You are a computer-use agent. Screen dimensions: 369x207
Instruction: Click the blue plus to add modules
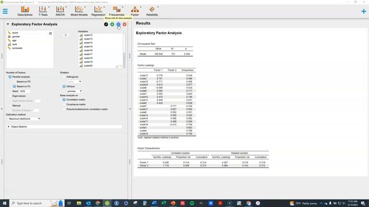click(364, 11)
